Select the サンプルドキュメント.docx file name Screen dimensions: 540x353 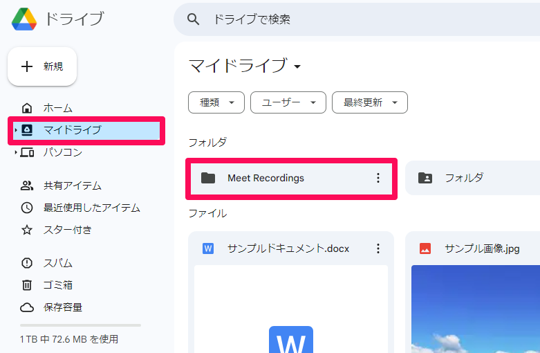[x=288, y=248]
